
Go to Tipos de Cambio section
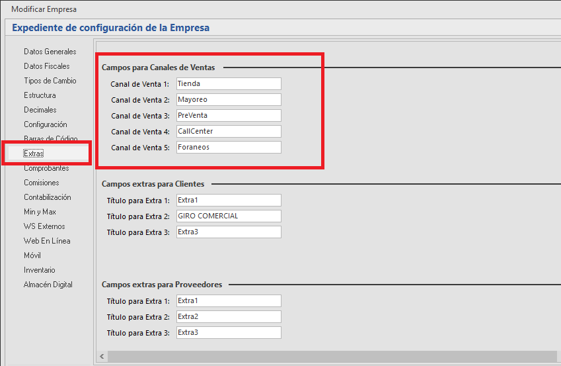50,81
